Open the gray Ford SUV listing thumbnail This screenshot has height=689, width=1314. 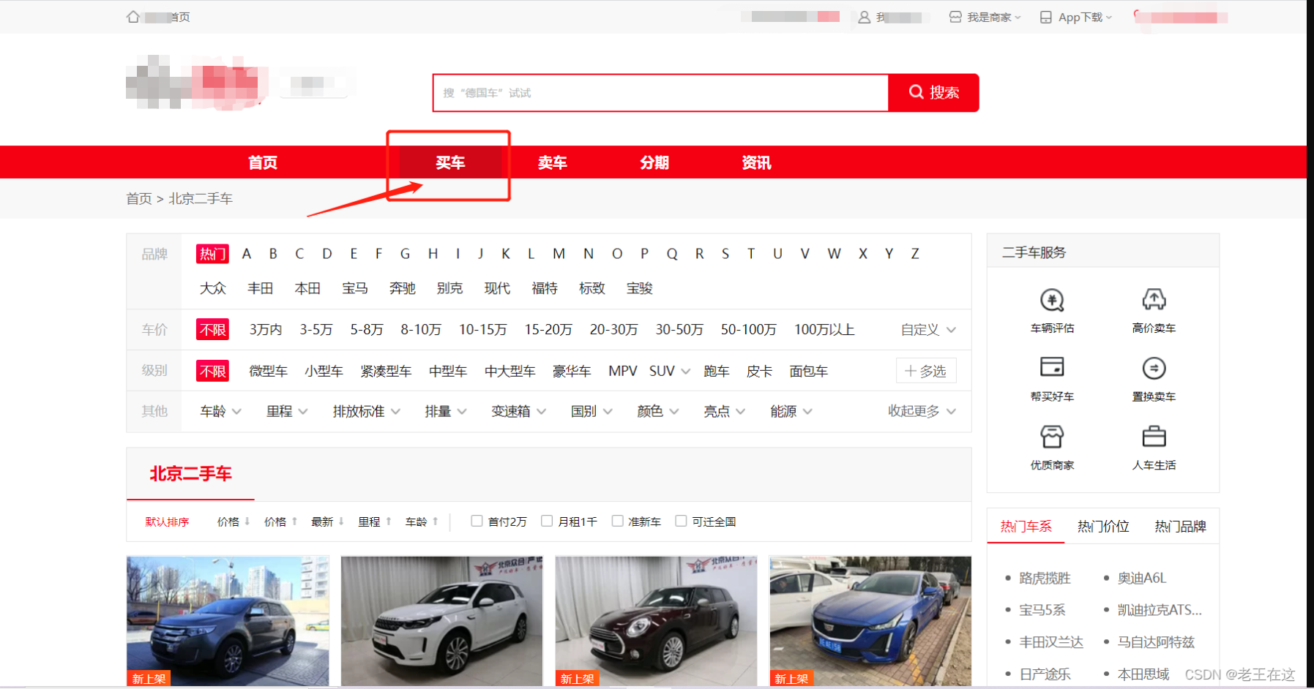[x=228, y=621]
